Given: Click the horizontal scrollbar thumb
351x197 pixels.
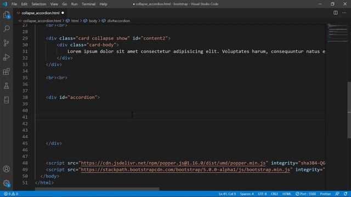Looking at the screenshot, I should point(97,189).
